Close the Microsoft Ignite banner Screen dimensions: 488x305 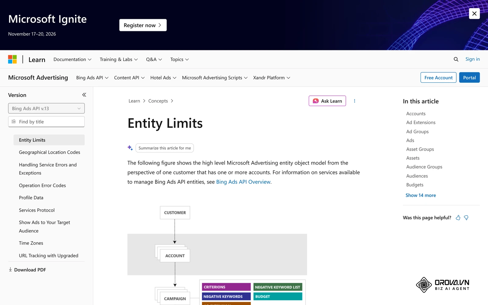coord(474,13)
